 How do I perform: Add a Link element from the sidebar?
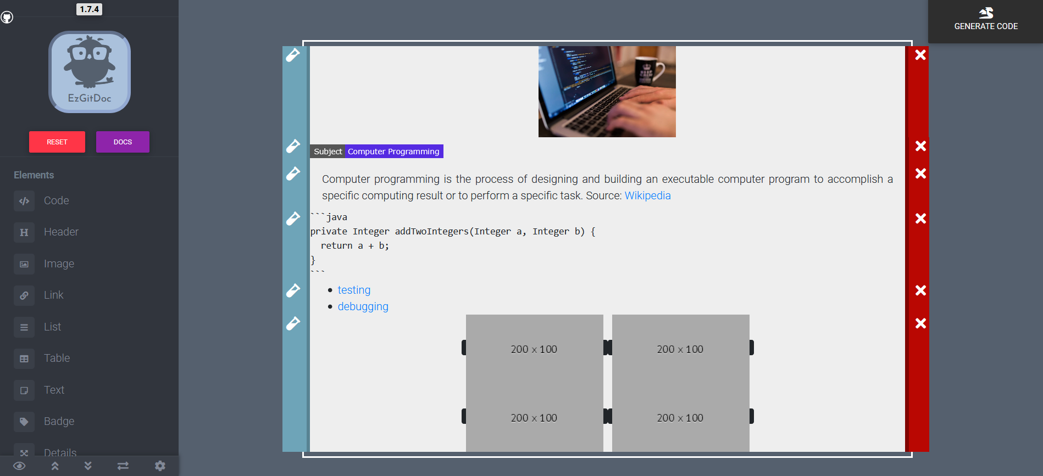pyautogui.click(x=38, y=295)
